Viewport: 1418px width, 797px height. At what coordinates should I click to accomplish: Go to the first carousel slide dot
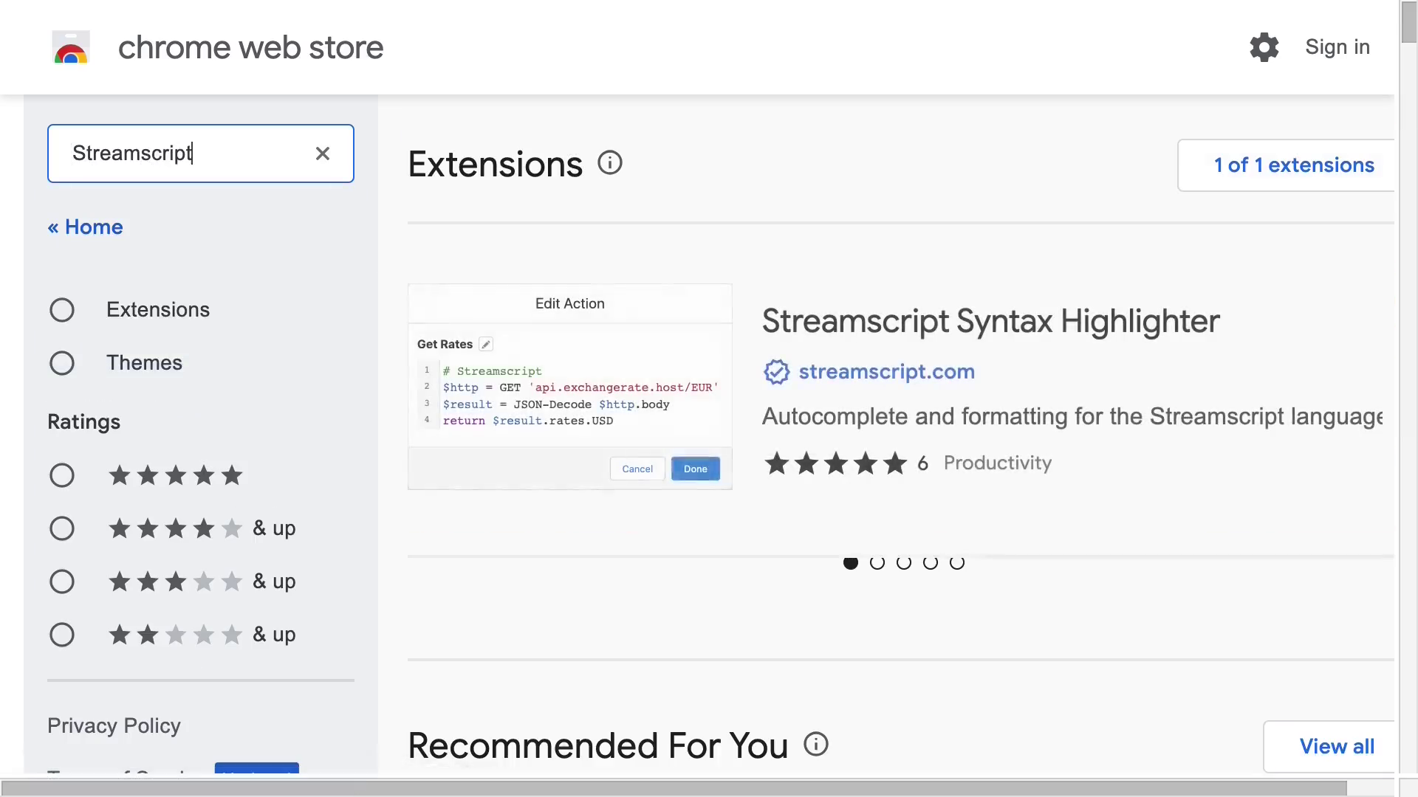(x=851, y=563)
